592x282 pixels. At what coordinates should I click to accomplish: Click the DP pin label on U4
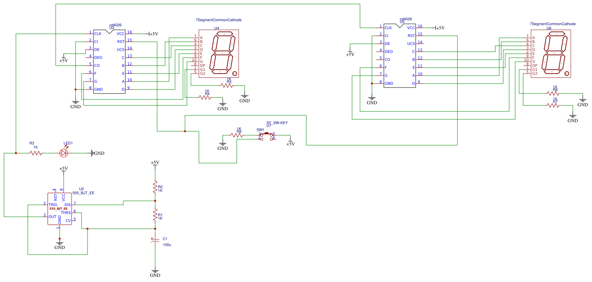coord(203,66)
